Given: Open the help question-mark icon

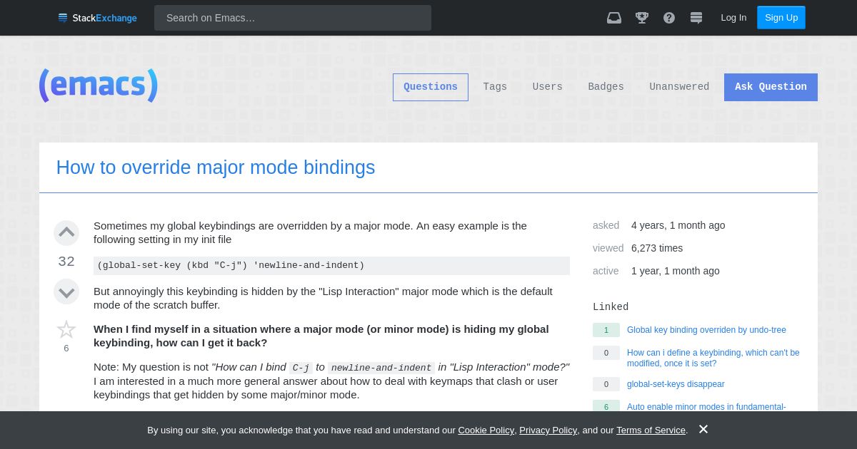Looking at the screenshot, I should 669,18.
